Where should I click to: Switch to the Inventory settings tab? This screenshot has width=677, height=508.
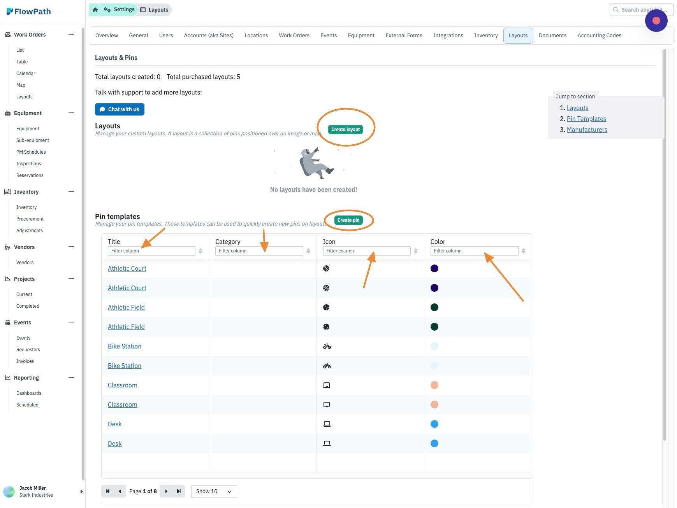click(x=485, y=35)
